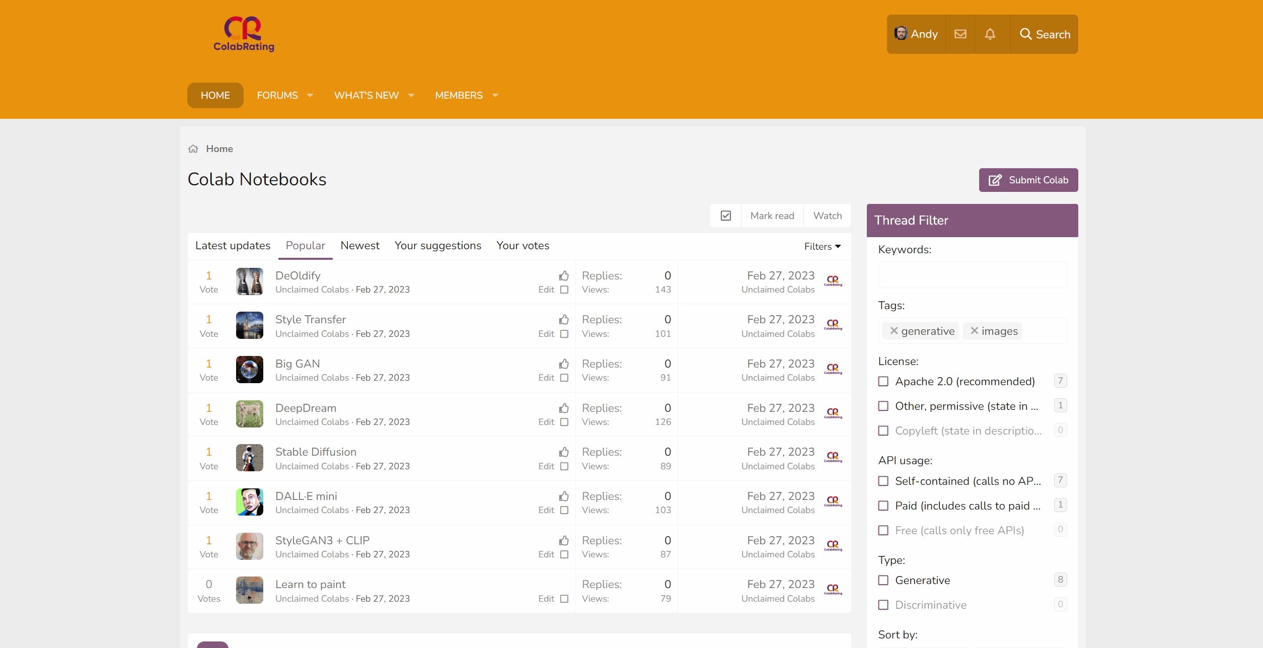Screen dimensions: 1263x648
Task: Open the What's New dropdown arrow
Action: (411, 96)
